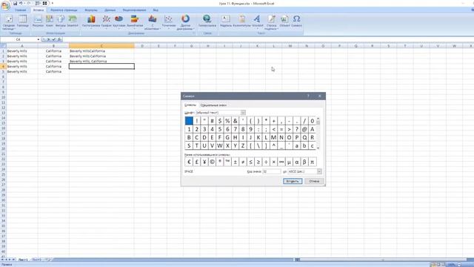Insert a Table (Таблица) from ribbon

pyautogui.click(x=23, y=22)
